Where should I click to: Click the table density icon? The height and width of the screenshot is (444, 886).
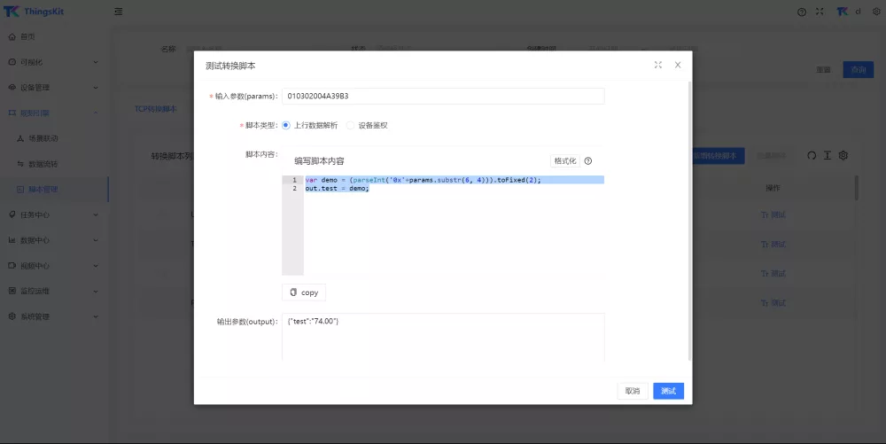click(x=827, y=155)
